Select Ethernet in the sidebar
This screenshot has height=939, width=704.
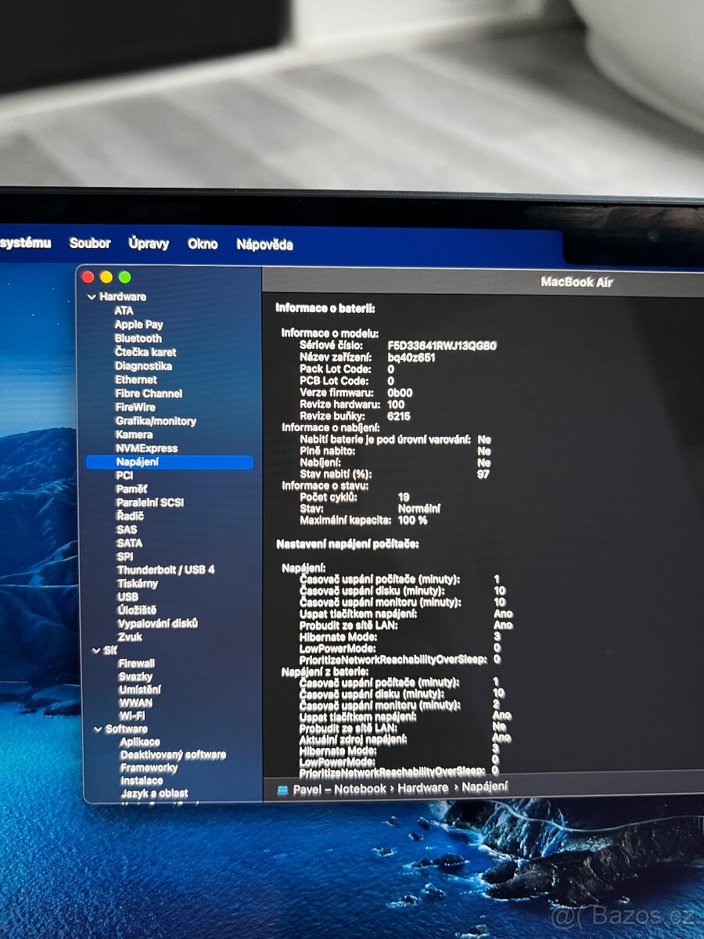click(136, 380)
